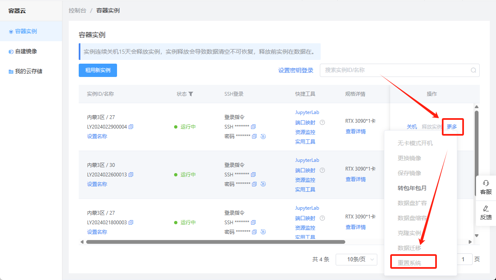This screenshot has height=280, width=496.
Task: Reset password icon for LY2024021800003
Action: click(263, 232)
